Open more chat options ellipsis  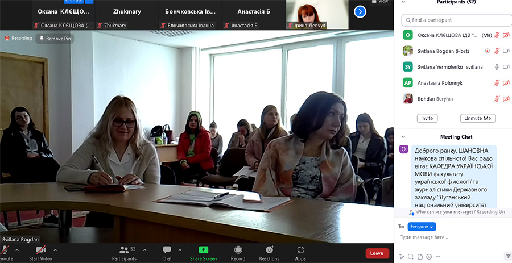coord(437,257)
